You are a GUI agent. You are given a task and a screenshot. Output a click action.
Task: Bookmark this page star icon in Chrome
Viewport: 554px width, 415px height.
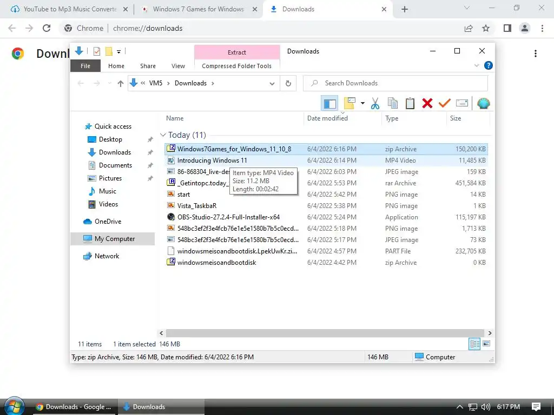[x=486, y=28]
